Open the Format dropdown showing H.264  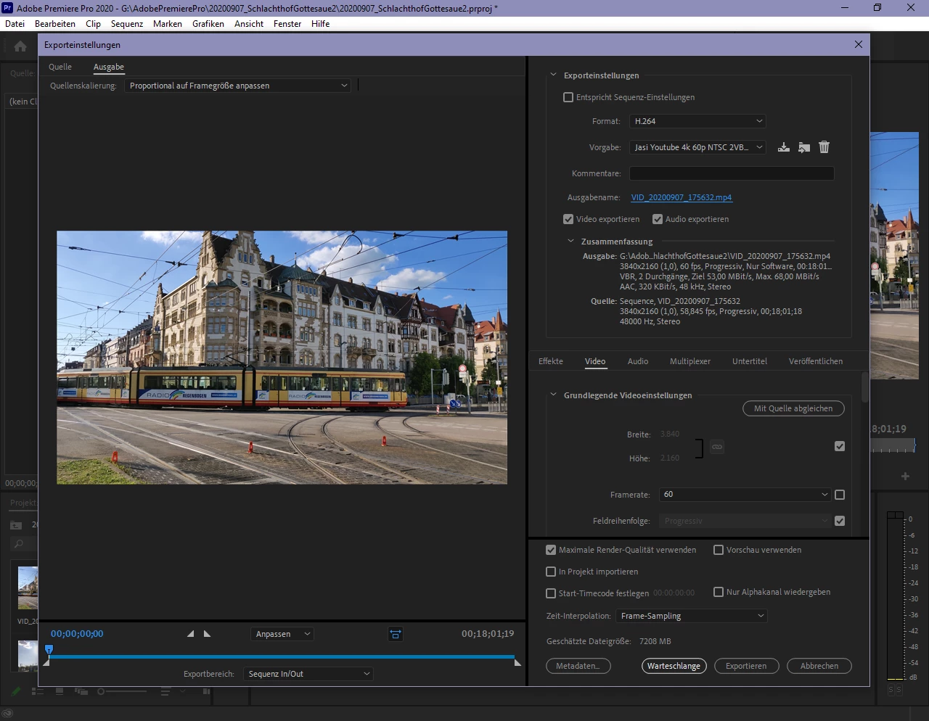[698, 121]
